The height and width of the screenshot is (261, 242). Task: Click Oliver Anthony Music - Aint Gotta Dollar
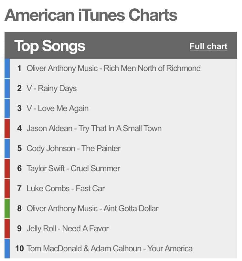[92, 209]
